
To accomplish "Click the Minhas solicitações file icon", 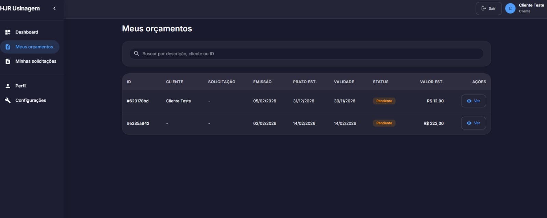I will pos(8,61).
